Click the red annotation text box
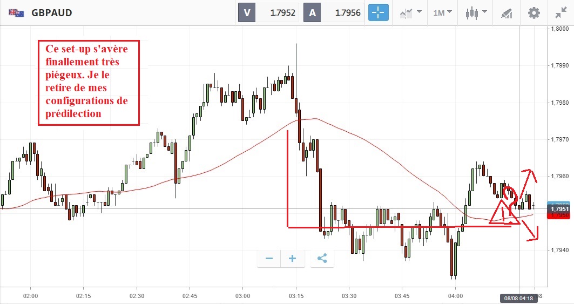The width and height of the screenshot is (574, 304). pyautogui.click(x=89, y=83)
